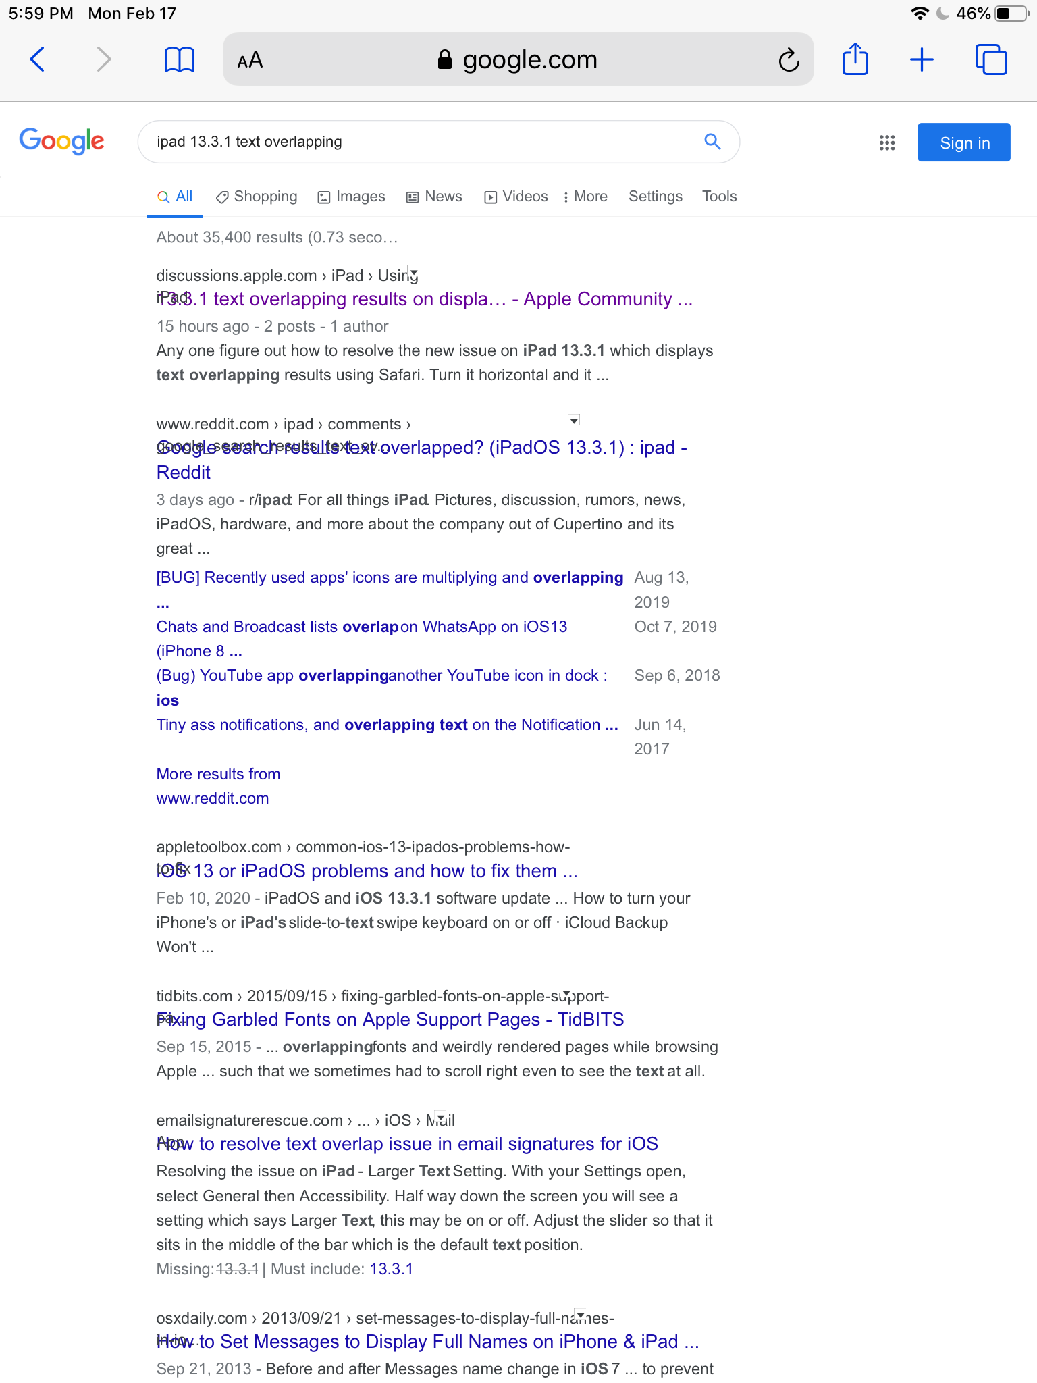Open the Recently used apps' icons BUG link
The width and height of the screenshot is (1037, 1383).
click(x=390, y=590)
